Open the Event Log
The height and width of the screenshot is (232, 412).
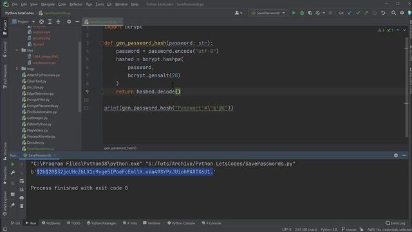coord(395,223)
